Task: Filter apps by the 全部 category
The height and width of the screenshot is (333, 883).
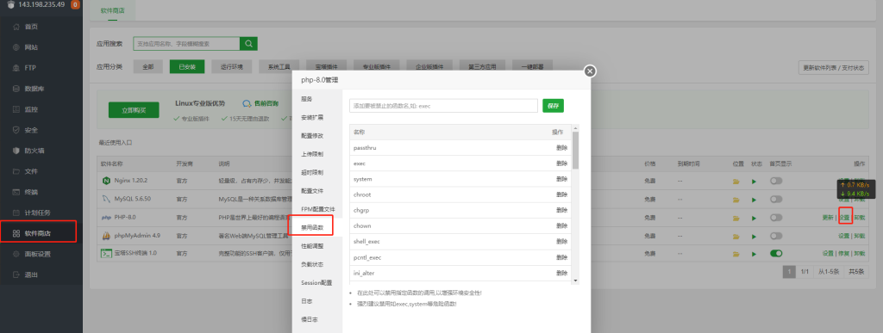Action: (x=147, y=67)
